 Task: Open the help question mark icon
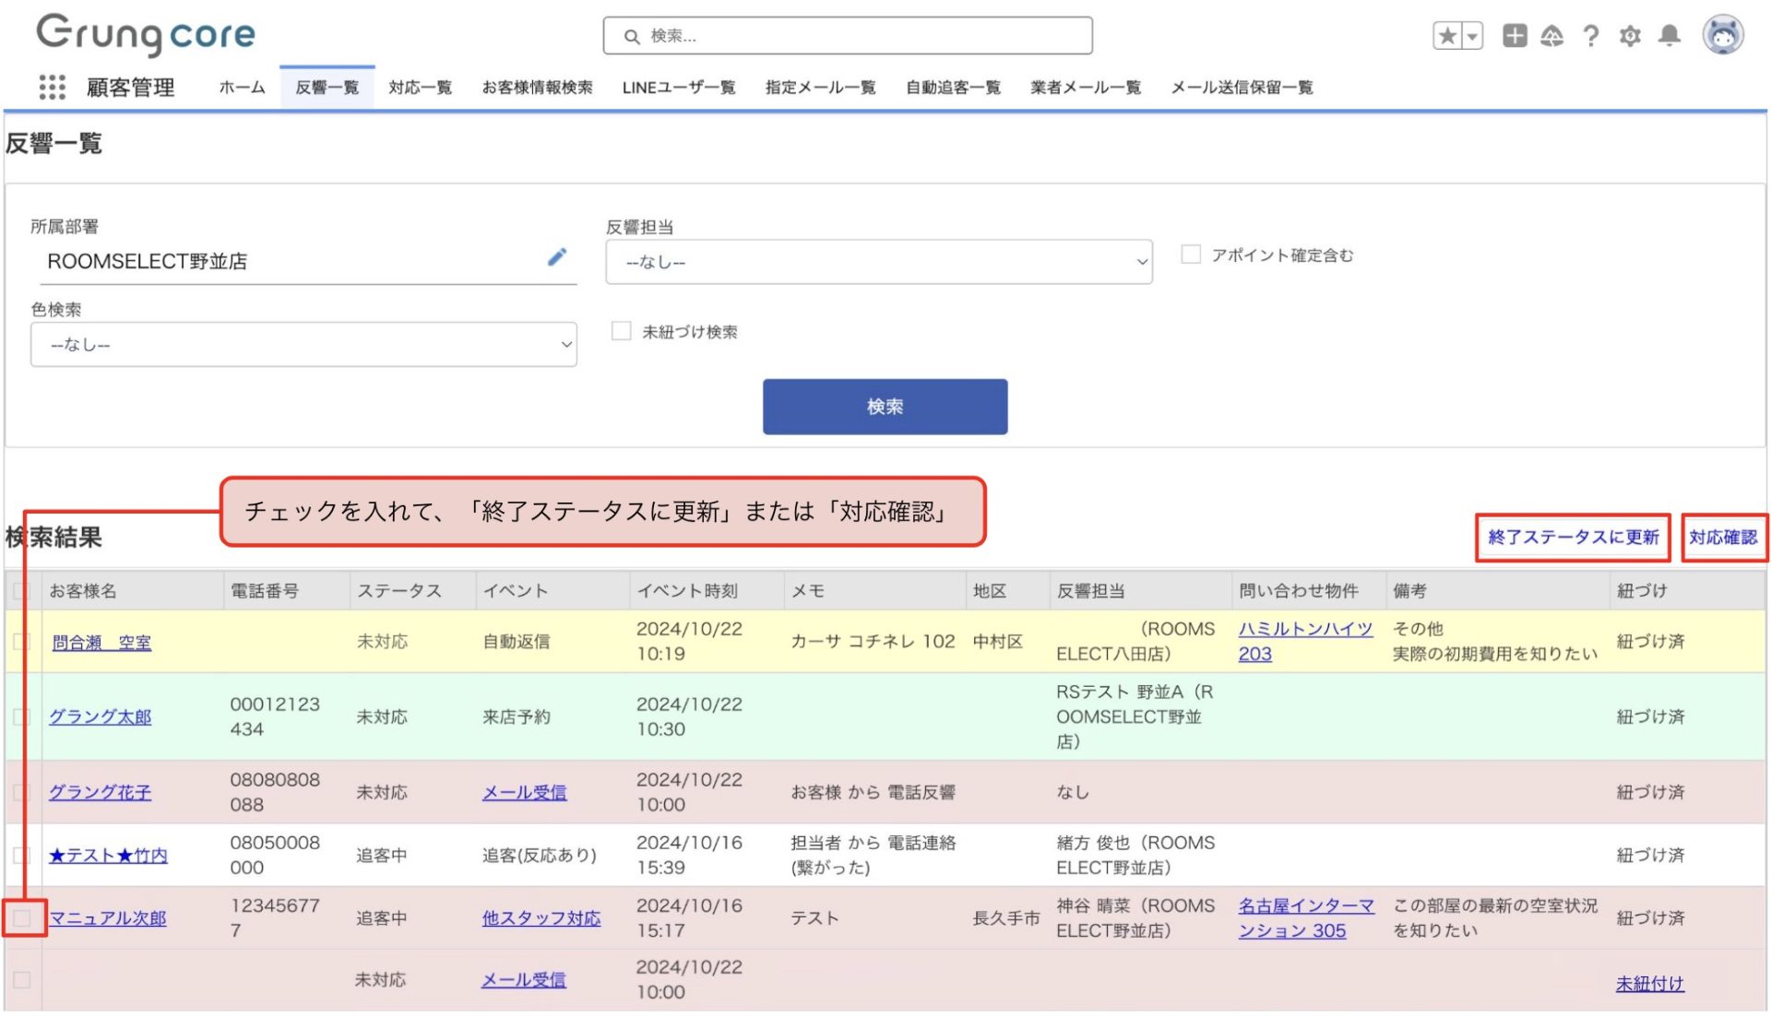(1591, 36)
